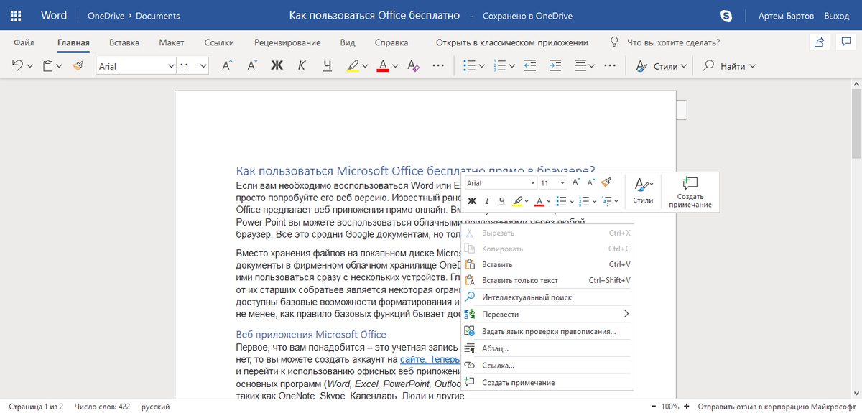The width and height of the screenshot is (862, 413).
Task: Open the Рецензирование tab
Action: tap(287, 42)
